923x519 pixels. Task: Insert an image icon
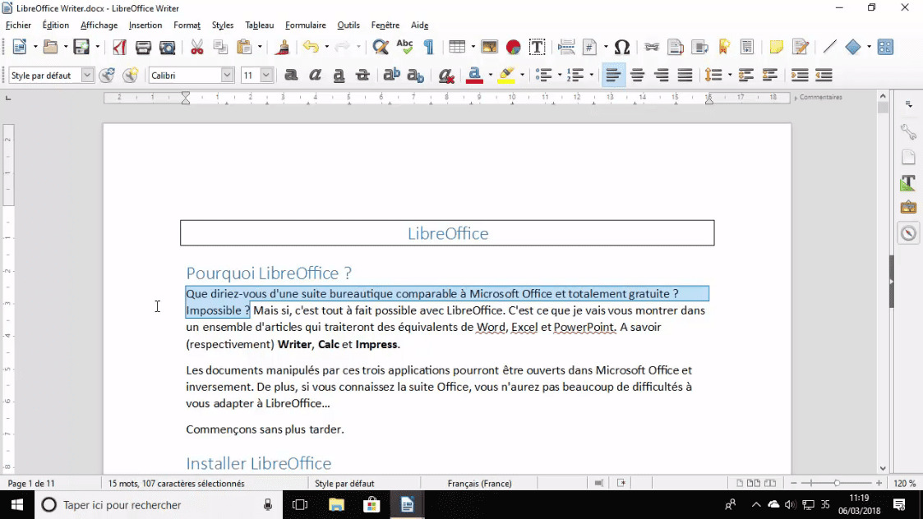click(489, 47)
